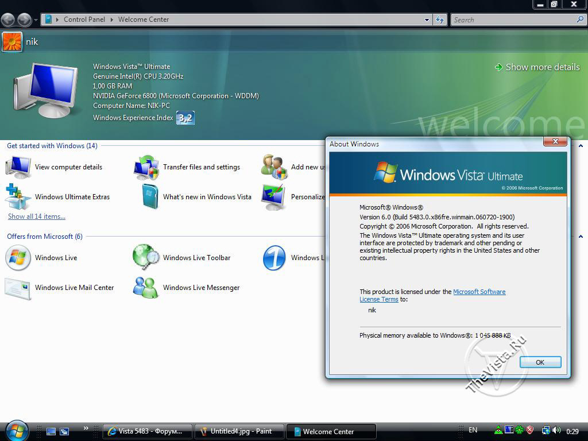588x441 pixels.
Task: Collapse Offers from Microsoft section chevron
Action: tap(581, 237)
